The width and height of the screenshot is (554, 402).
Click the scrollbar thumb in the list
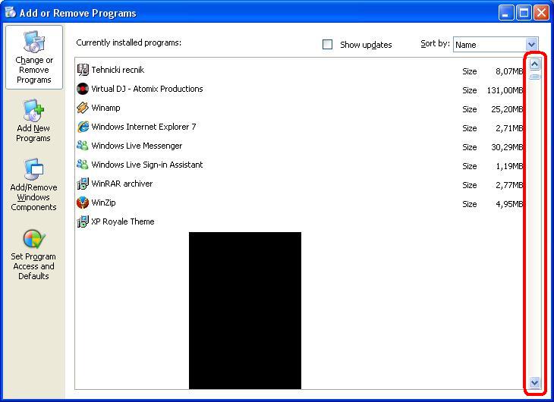tap(534, 77)
